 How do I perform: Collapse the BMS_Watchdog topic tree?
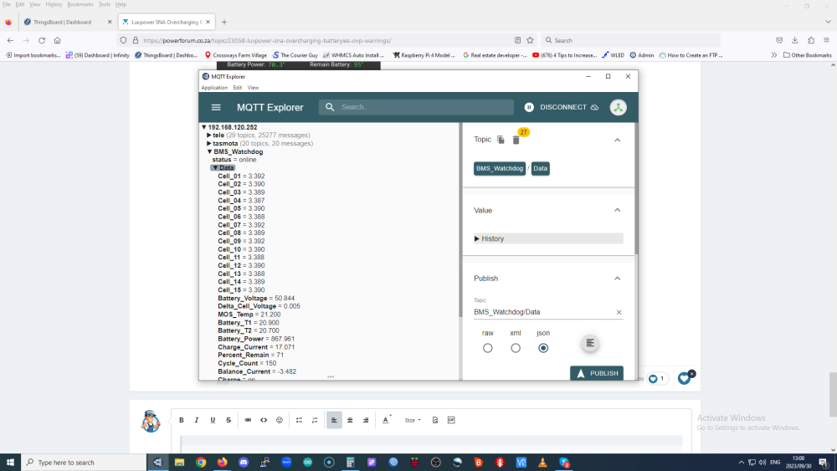click(210, 151)
